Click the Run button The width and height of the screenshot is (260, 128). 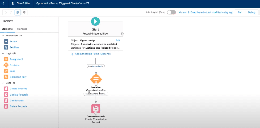[x=240, y=12]
